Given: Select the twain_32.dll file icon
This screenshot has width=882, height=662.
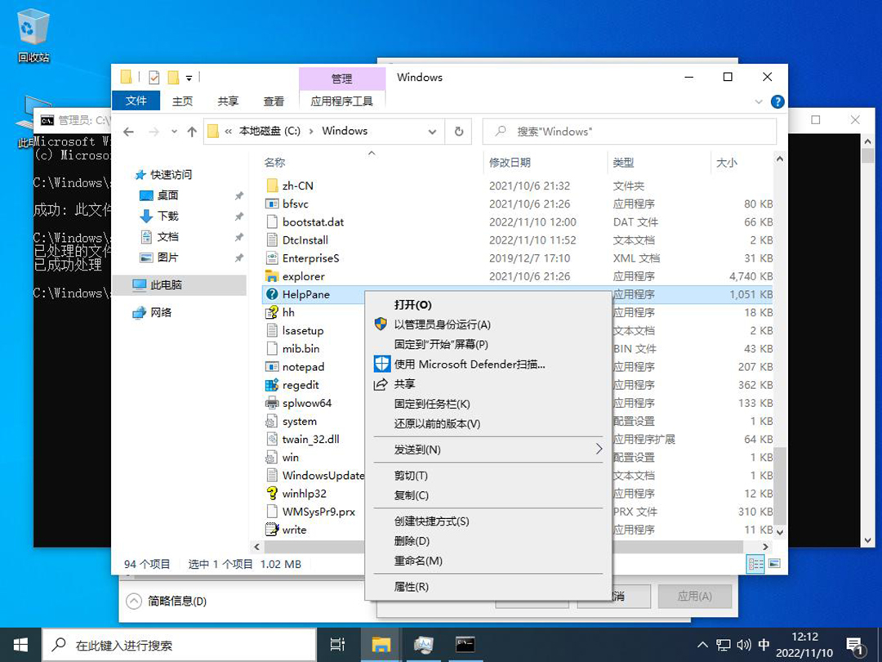Looking at the screenshot, I should click(x=272, y=439).
